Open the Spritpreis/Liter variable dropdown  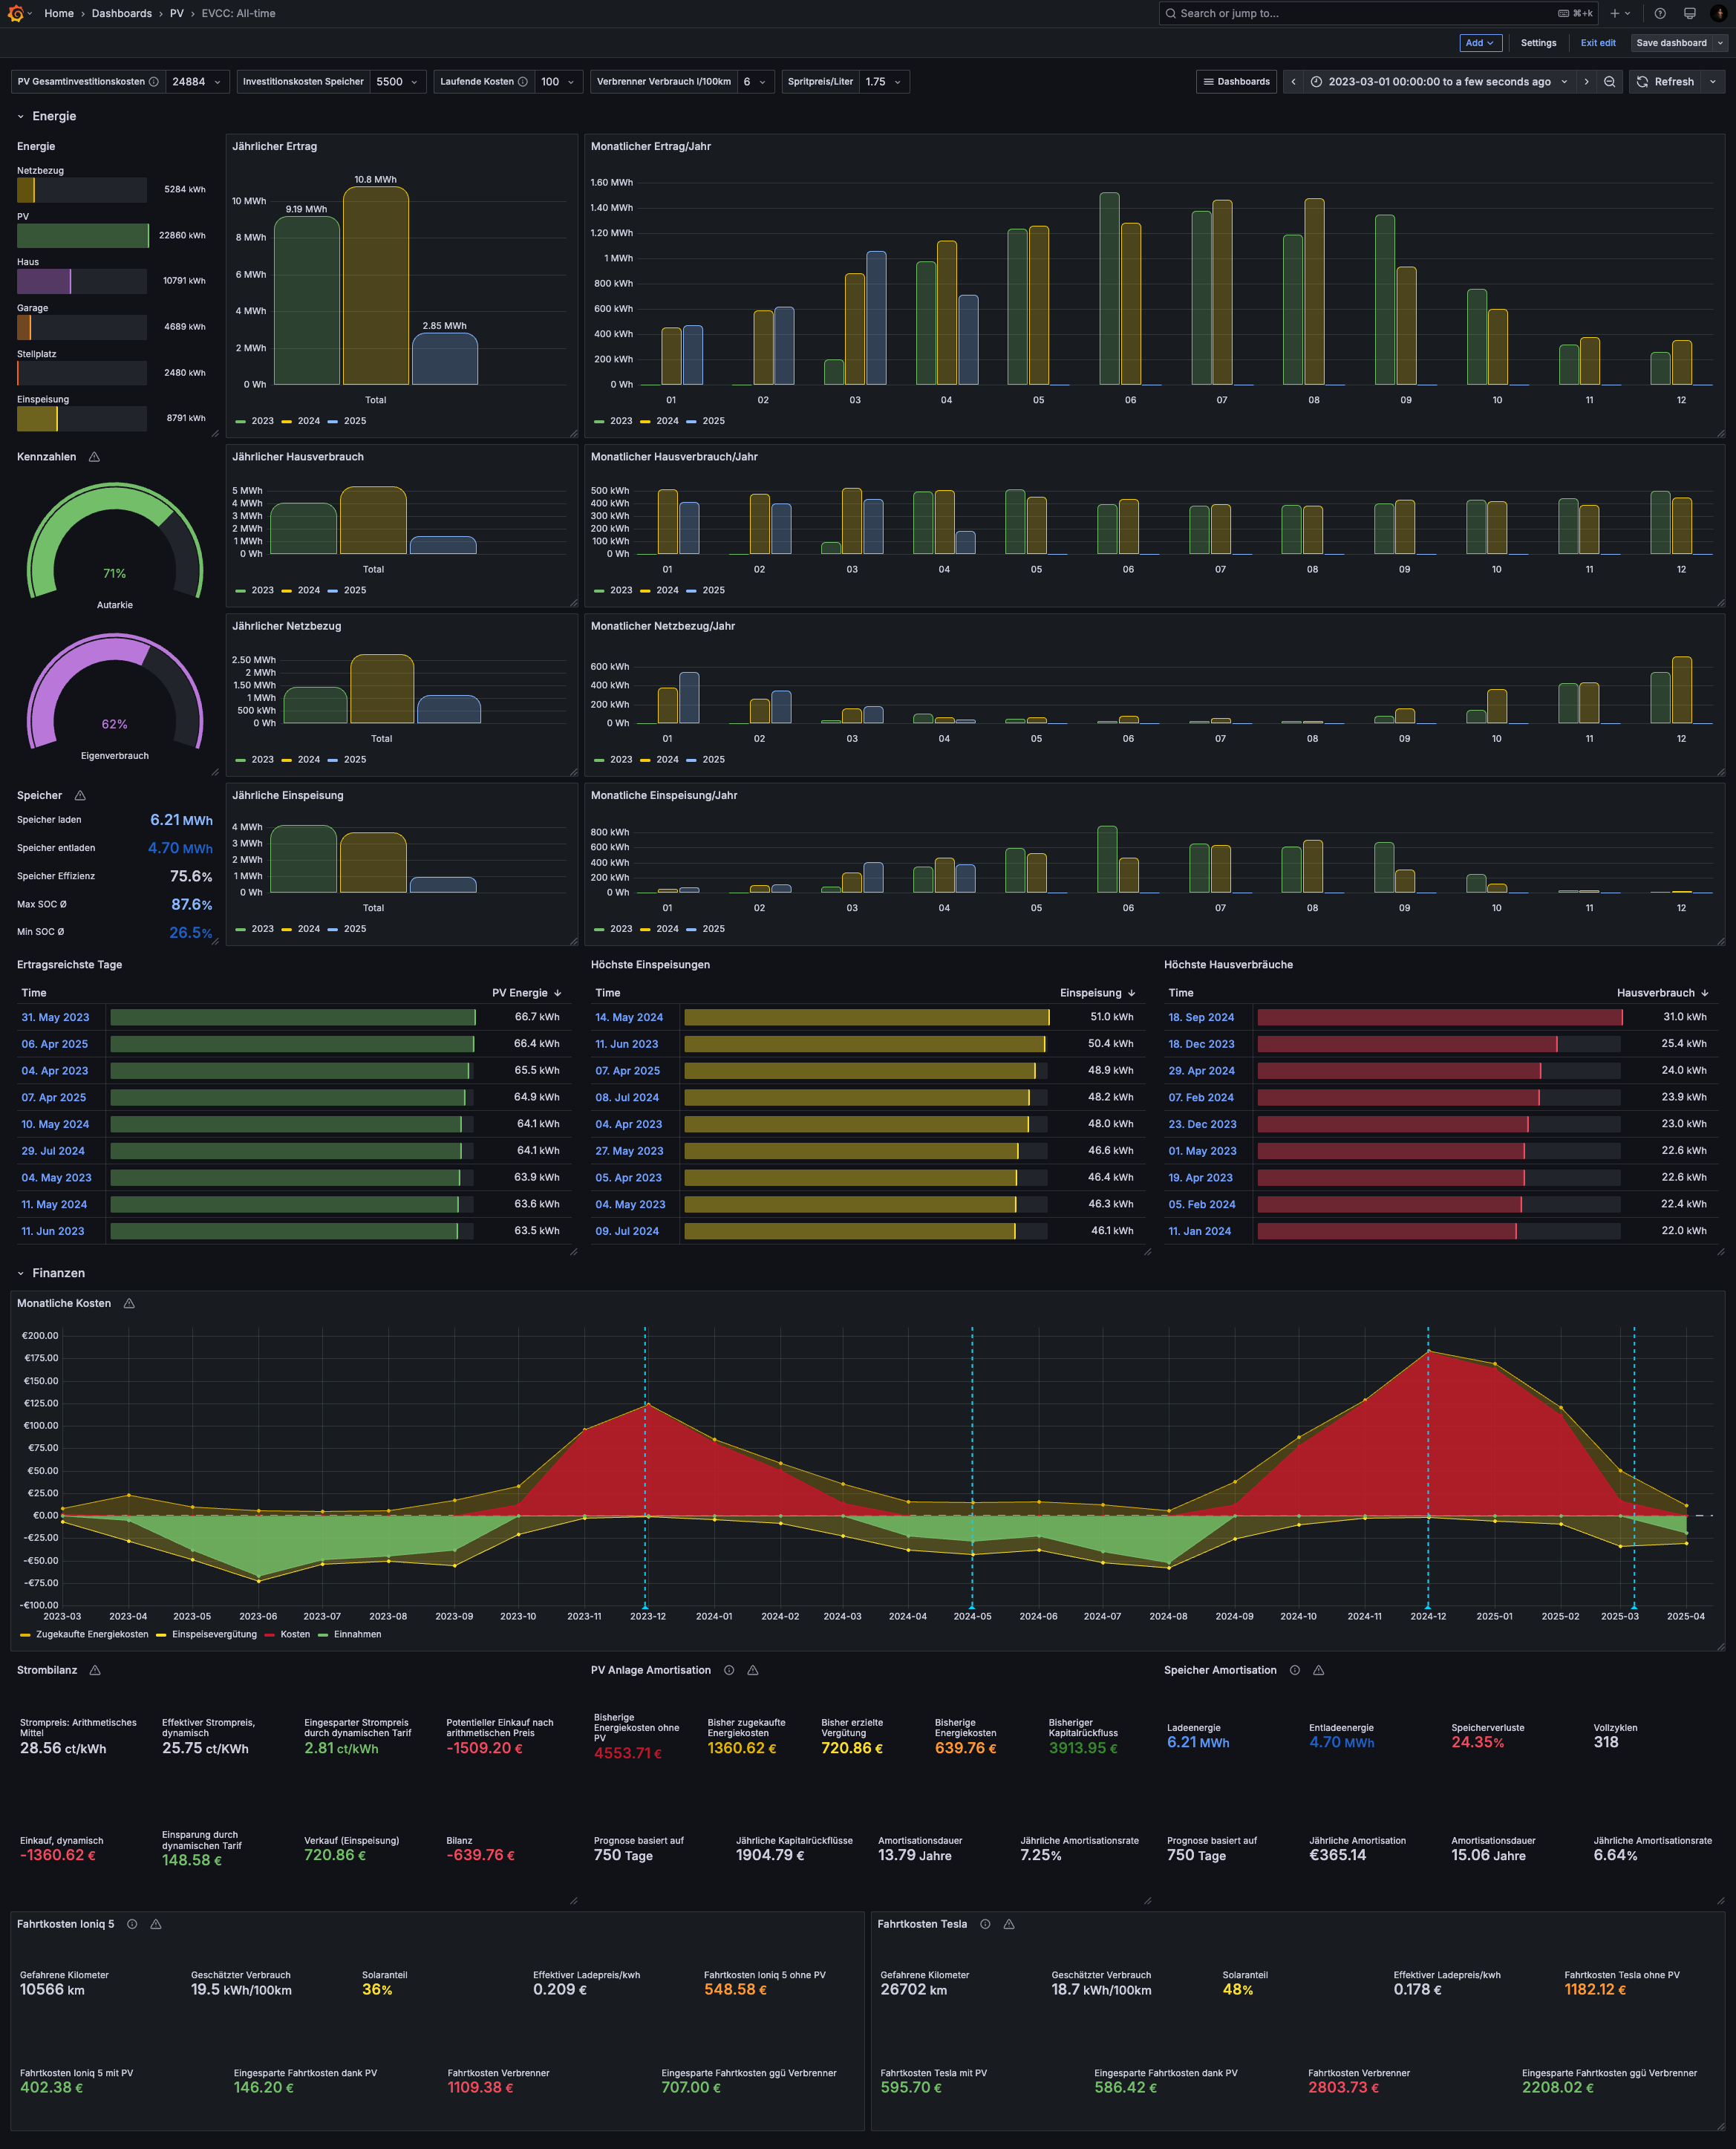pos(884,82)
